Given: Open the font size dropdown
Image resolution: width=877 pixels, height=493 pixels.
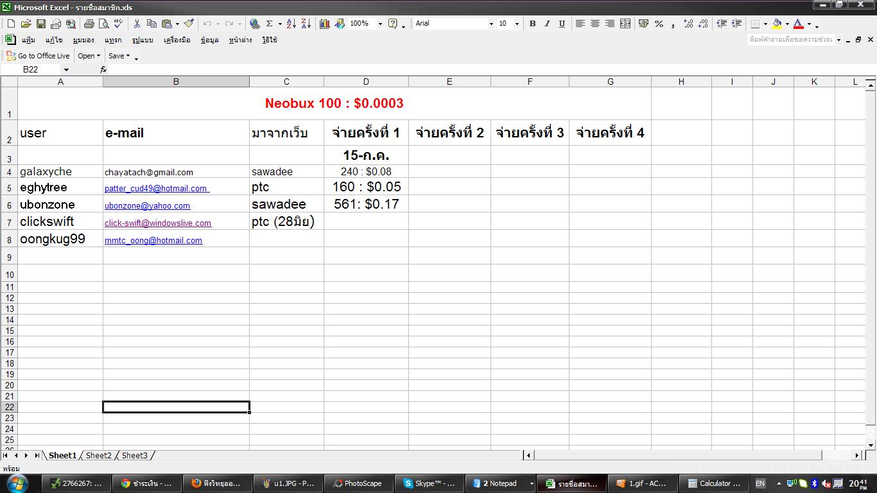Looking at the screenshot, I should tap(517, 24).
